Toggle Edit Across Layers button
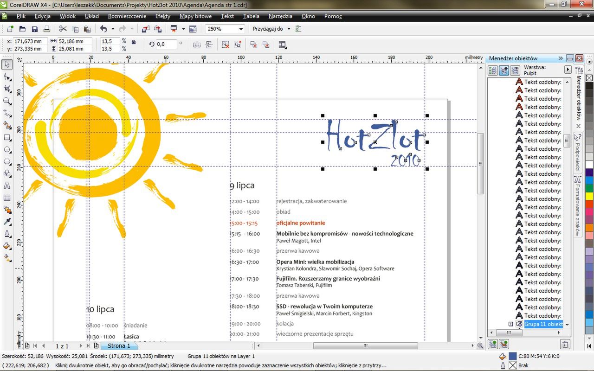Viewport: 594px width, 371px height. click(x=504, y=70)
